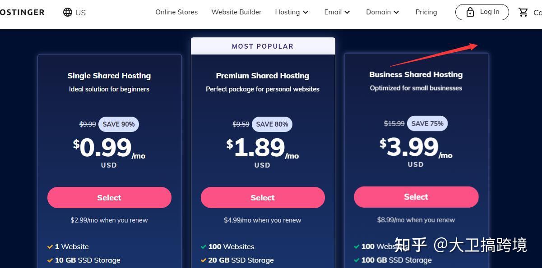Click the SAVE 80% badge
Screen dimensions: 542x268
tap(272, 124)
